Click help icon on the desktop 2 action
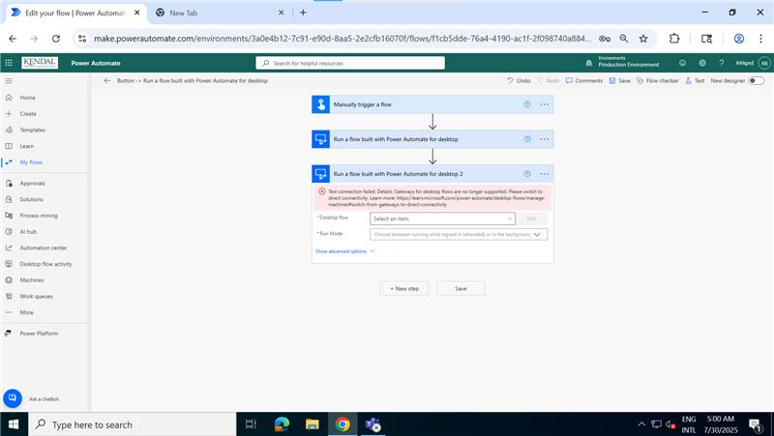This screenshot has width=774, height=436. [527, 174]
